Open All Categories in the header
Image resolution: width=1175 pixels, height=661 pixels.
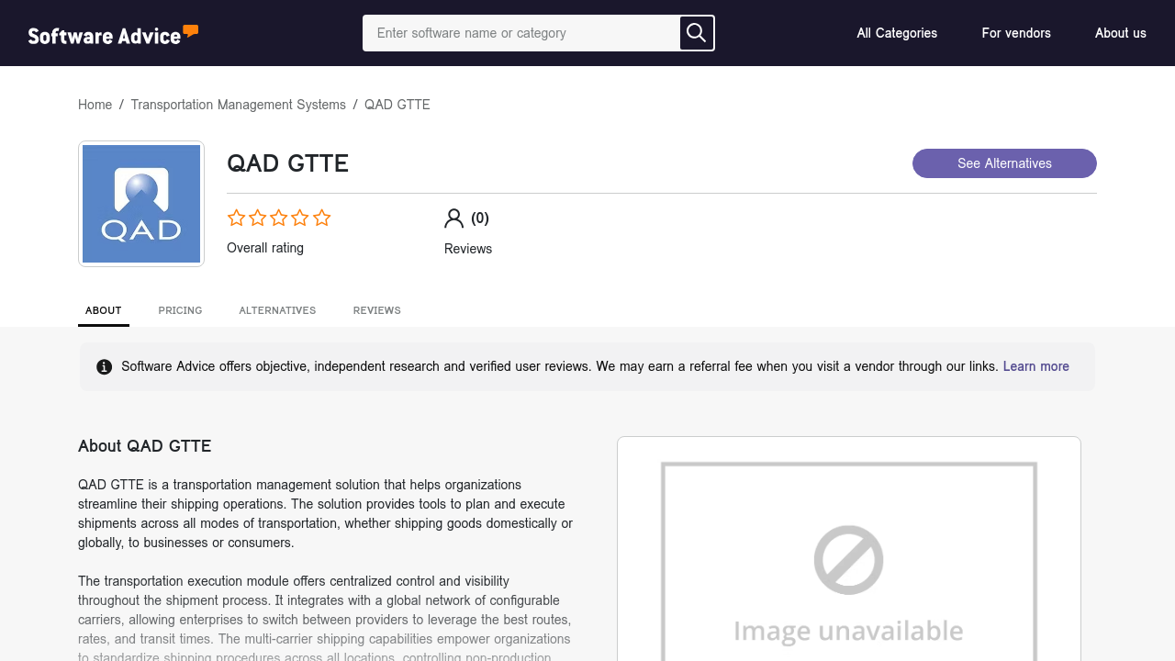(x=897, y=33)
